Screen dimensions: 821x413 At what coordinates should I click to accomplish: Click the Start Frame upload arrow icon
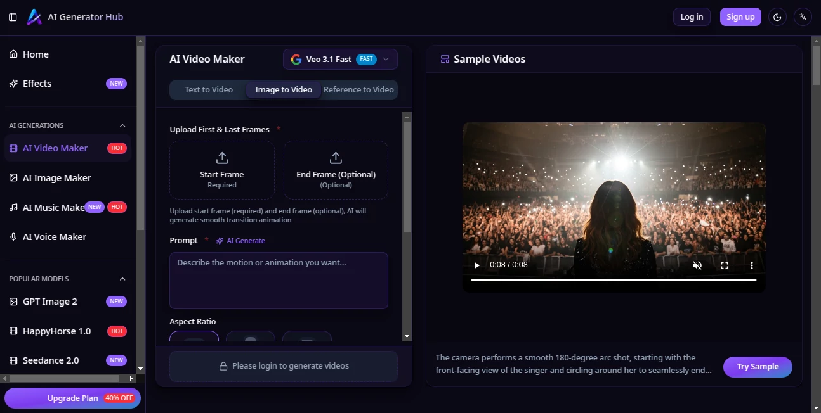point(222,158)
